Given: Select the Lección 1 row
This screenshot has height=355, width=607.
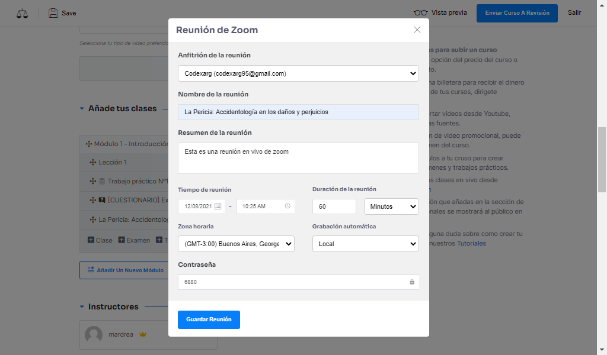Looking at the screenshot, I should click(x=124, y=162).
